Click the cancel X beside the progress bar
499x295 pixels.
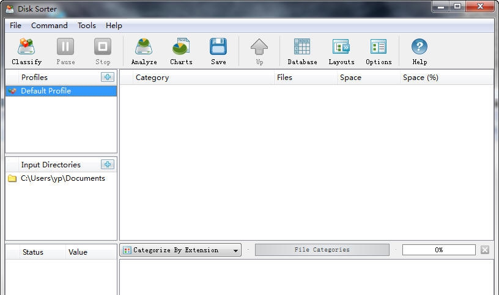point(485,250)
